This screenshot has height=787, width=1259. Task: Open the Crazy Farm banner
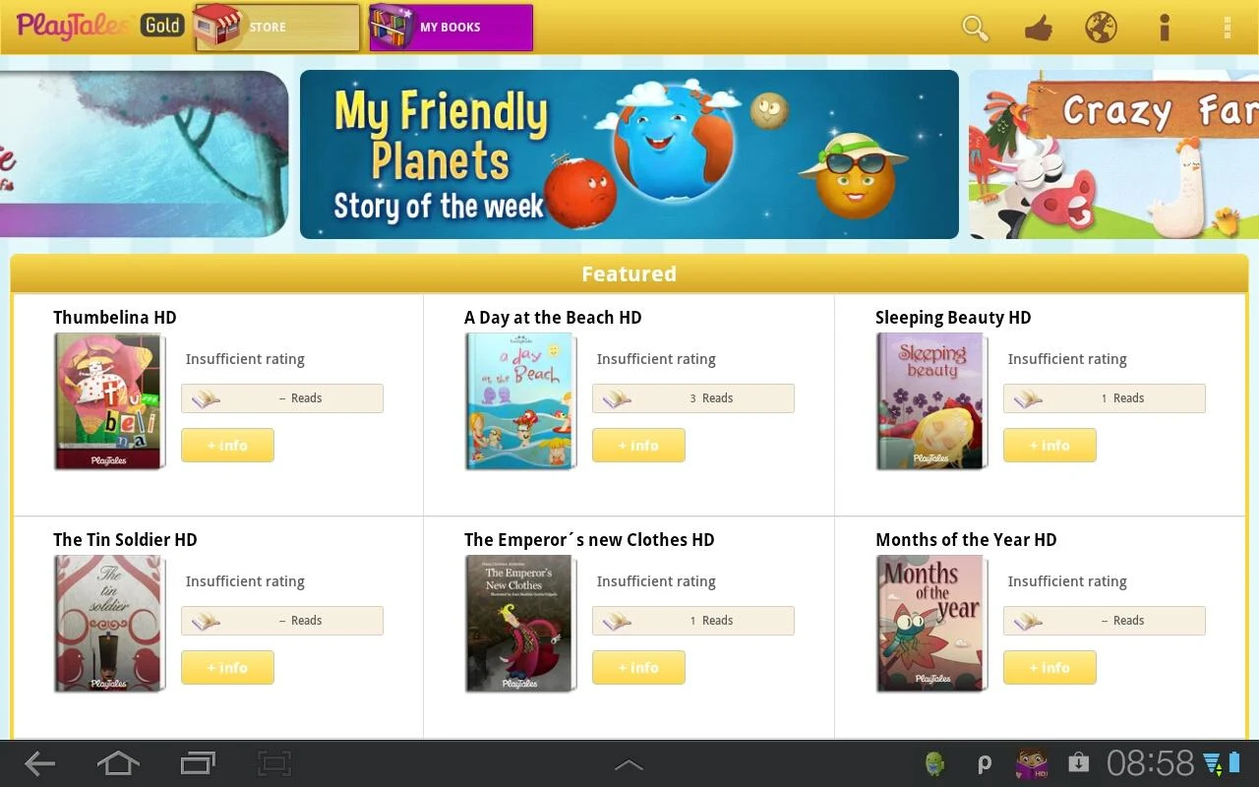[1113, 154]
